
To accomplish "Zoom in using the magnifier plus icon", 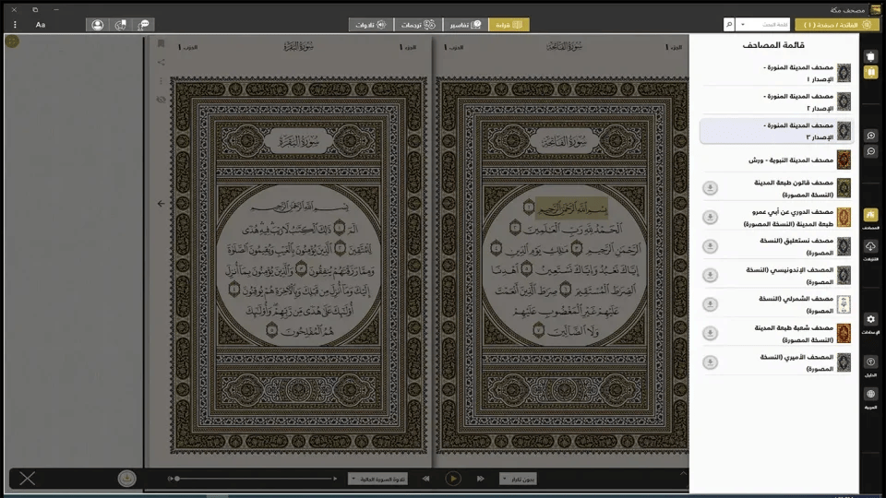I will (x=870, y=136).
